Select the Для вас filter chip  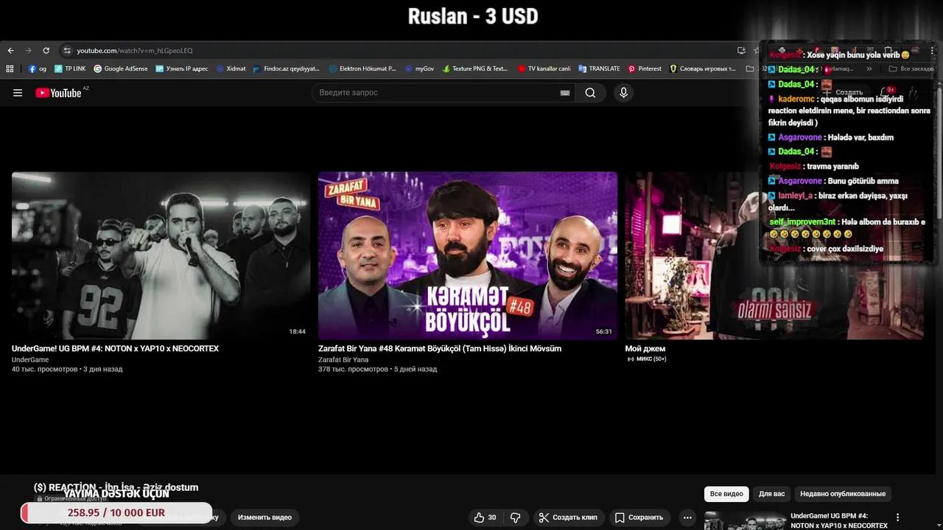[x=771, y=494]
